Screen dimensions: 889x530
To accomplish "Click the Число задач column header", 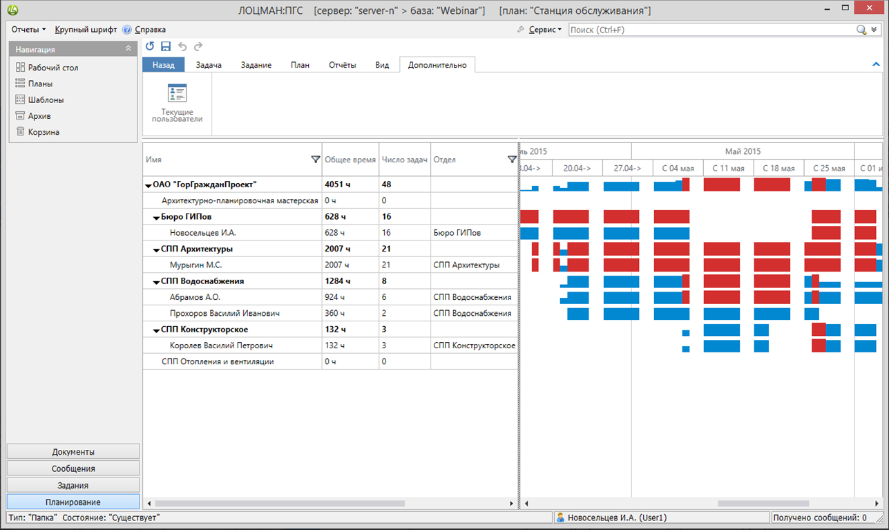I will 405,160.
